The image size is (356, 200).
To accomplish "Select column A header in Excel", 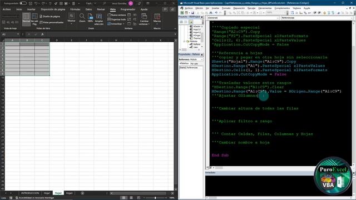I will pos(12,41).
